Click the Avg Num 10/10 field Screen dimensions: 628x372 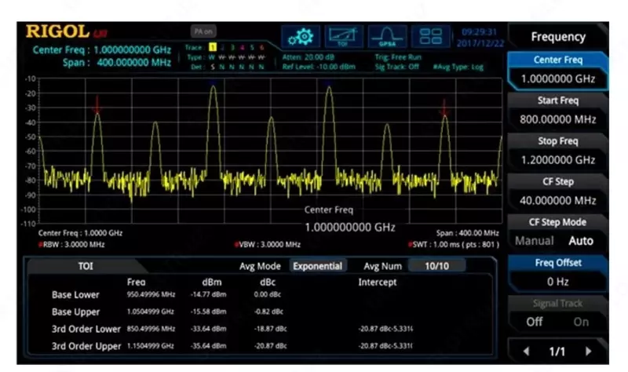pyautogui.click(x=436, y=266)
